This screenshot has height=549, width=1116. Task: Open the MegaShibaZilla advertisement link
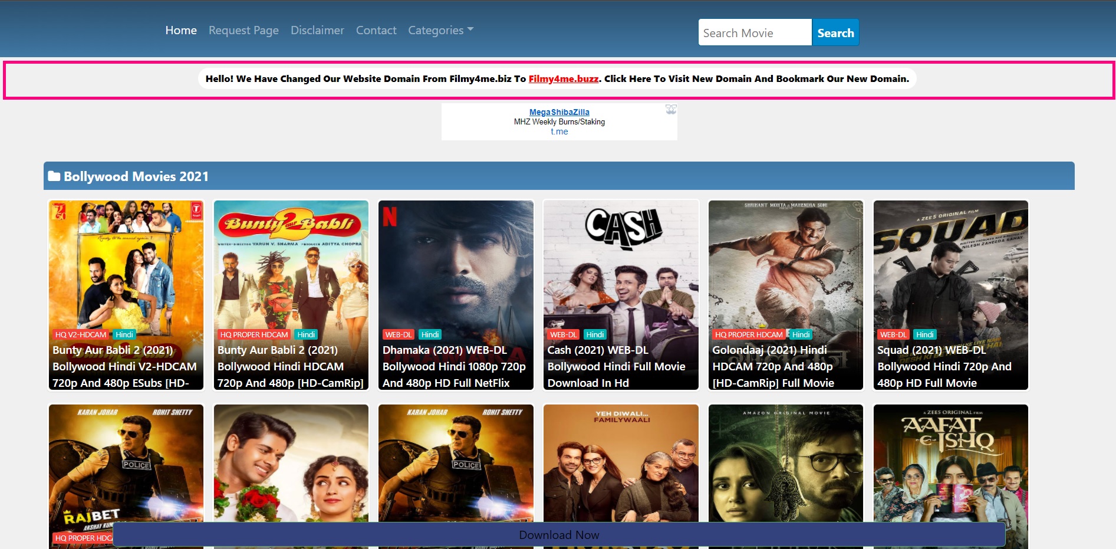coord(559,112)
